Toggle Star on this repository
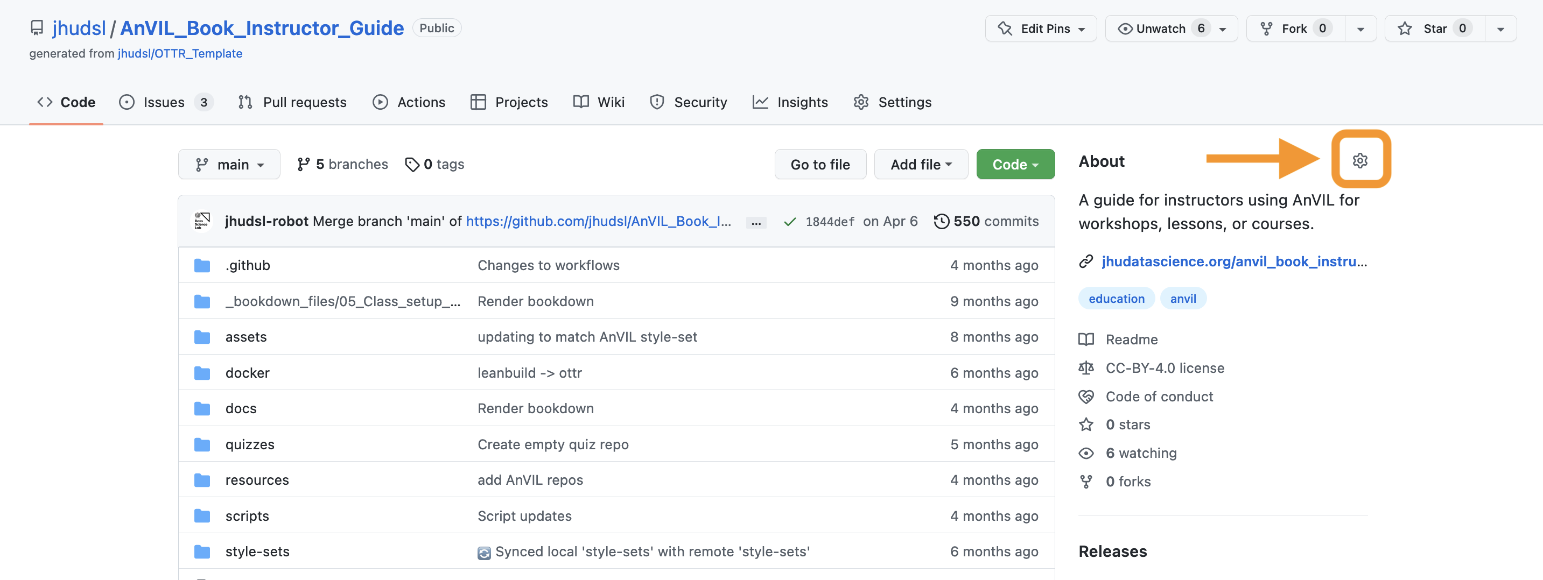1543x580 pixels. (1435, 28)
